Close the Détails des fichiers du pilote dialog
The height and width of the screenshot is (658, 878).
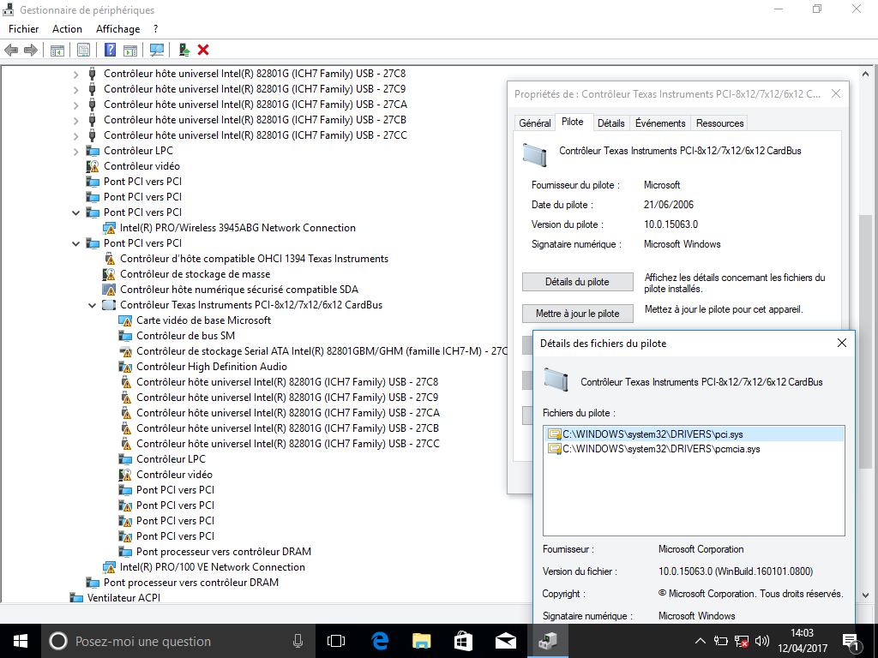pos(842,343)
